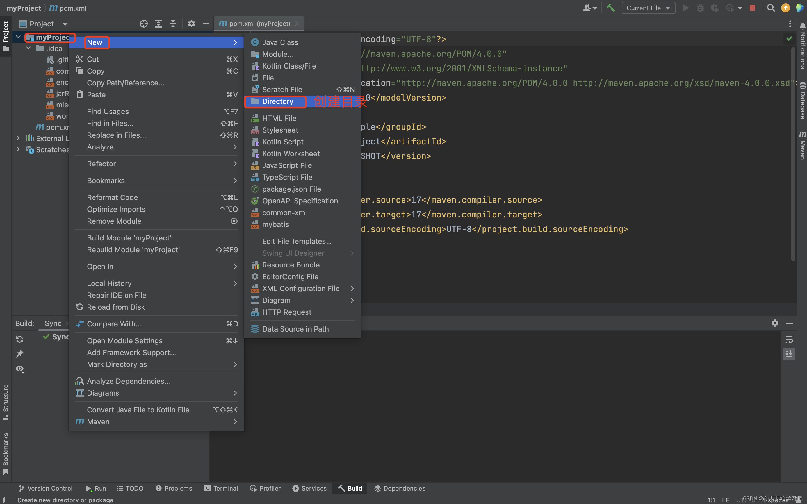Click the IDE update arrow icon

coord(785,8)
